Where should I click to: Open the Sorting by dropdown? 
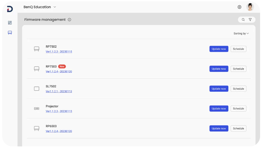pos(241,33)
